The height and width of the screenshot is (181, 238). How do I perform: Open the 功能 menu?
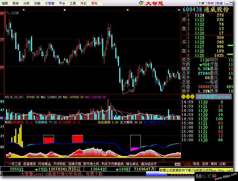tap(37, 3)
